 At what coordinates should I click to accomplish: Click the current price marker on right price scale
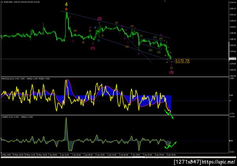(x=233, y=59)
